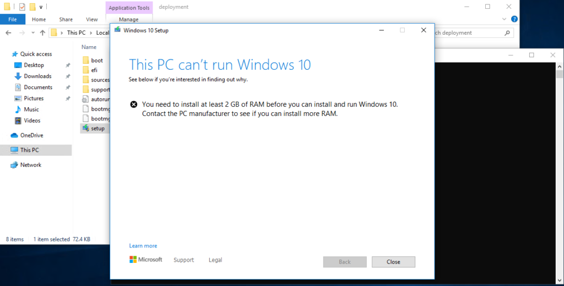Go forward in File Explorer navigation
The image size is (564, 286).
[22, 32]
